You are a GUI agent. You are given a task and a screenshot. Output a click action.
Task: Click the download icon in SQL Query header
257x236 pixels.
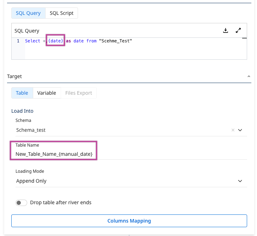(x=226, y=31)
